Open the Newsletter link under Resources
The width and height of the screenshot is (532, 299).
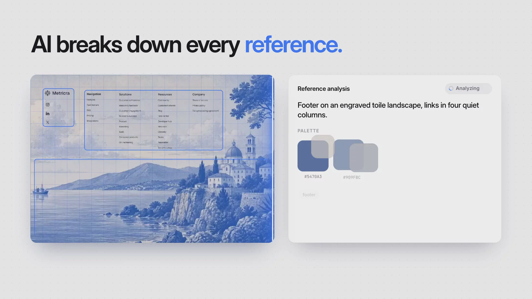pos(163,142)
